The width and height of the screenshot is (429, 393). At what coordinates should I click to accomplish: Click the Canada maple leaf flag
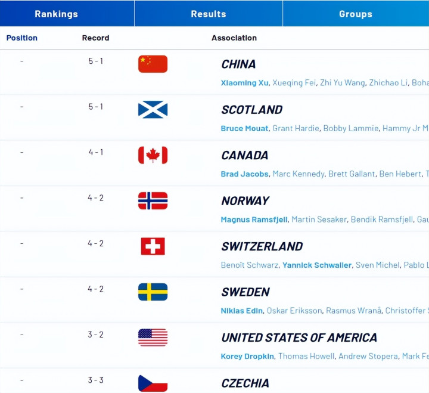153,155
